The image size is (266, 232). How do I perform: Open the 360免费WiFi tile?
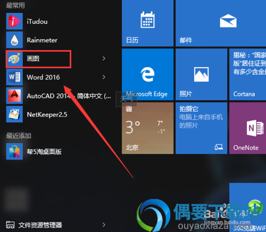coord(247,208)
